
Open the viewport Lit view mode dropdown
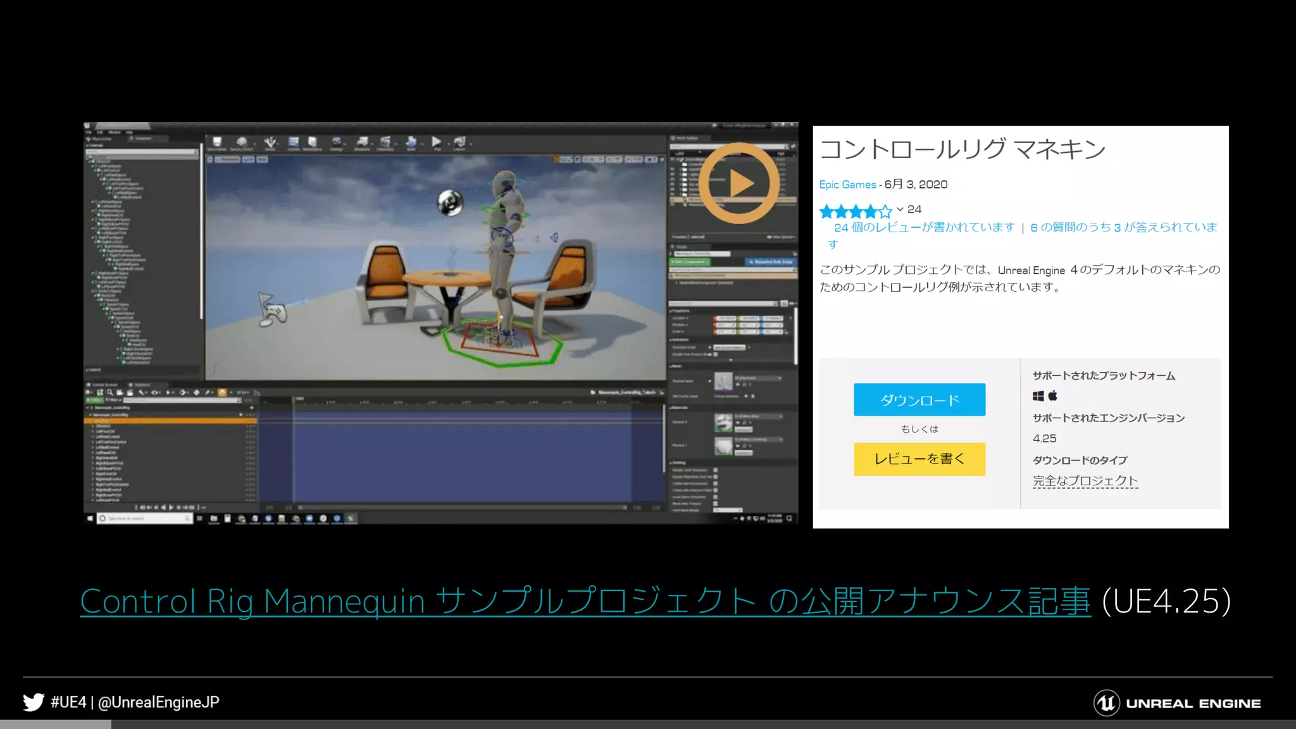pyautogui.click(x=247, y=159)
